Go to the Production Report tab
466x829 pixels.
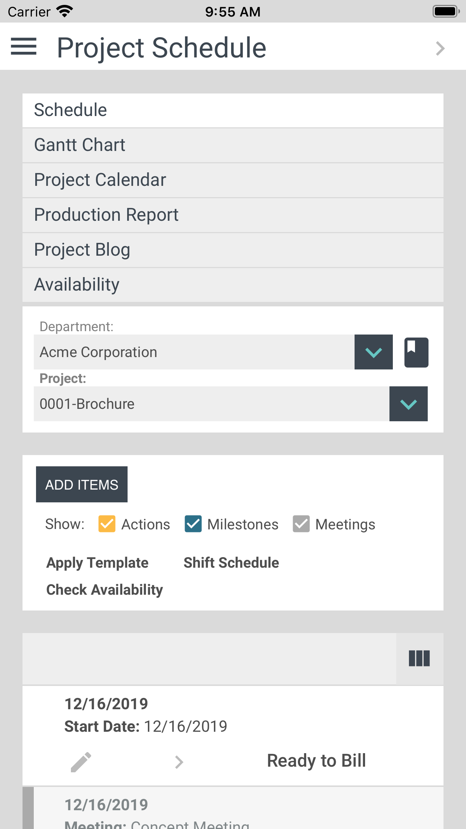pos(233,215)
